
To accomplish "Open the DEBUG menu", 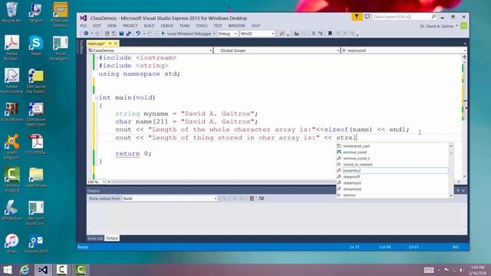I will (167, 25).
